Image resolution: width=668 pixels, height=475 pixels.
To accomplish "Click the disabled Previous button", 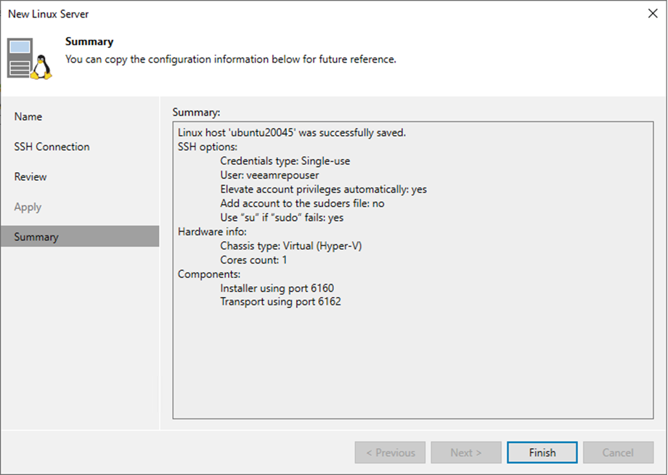I will coord(390,452).
